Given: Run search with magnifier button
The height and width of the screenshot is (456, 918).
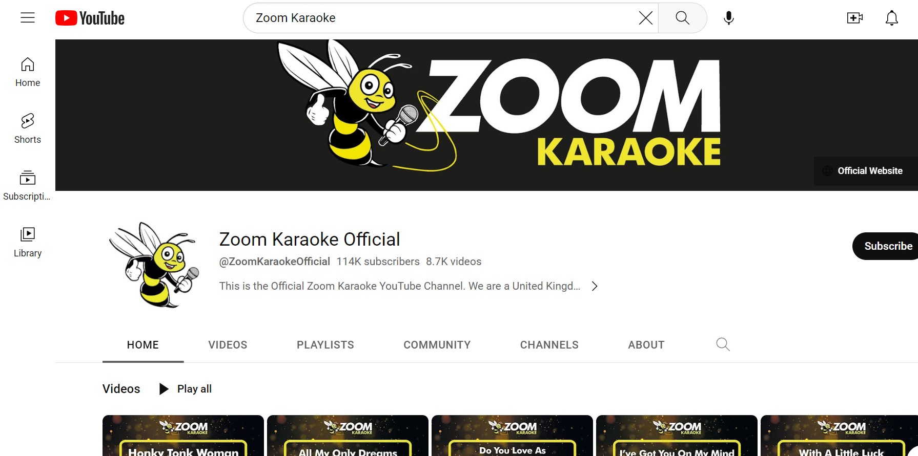Looking at the screenshot, I should (x=683, y=18).
